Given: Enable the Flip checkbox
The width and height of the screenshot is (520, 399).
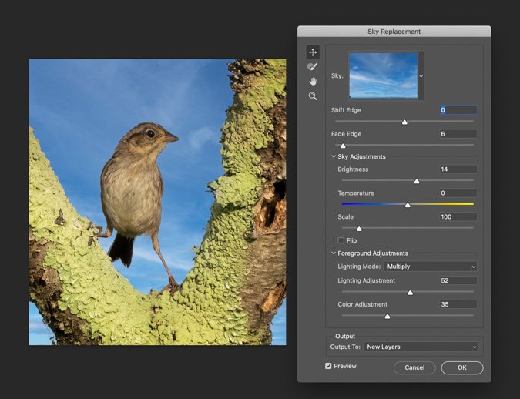Looking at the screenshot, I should 341,240.
